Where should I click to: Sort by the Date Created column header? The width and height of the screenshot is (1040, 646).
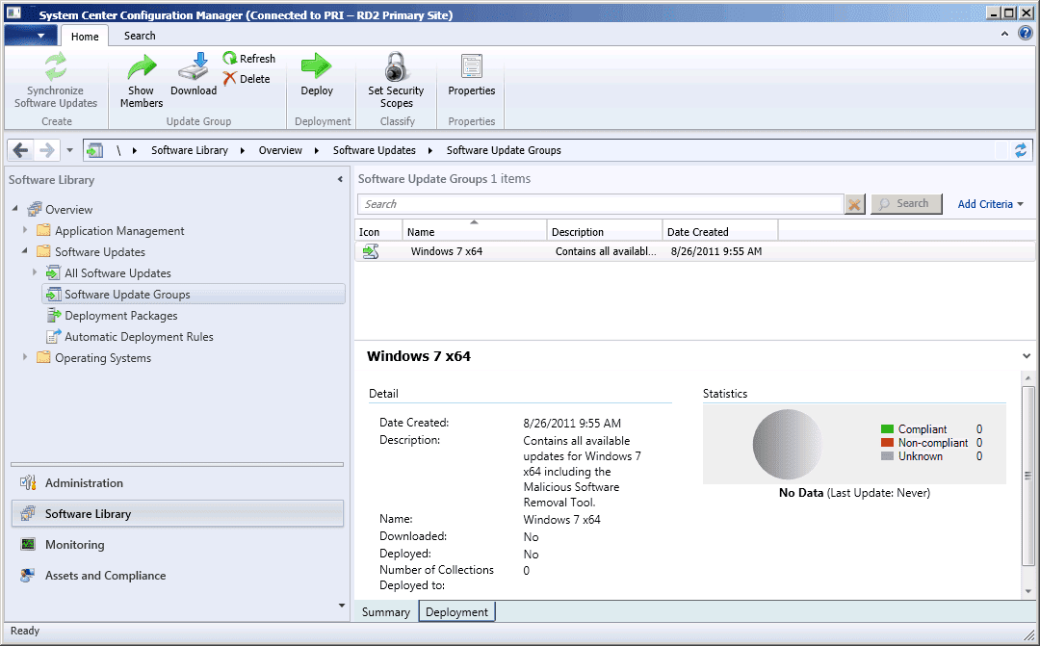[719, 231]
